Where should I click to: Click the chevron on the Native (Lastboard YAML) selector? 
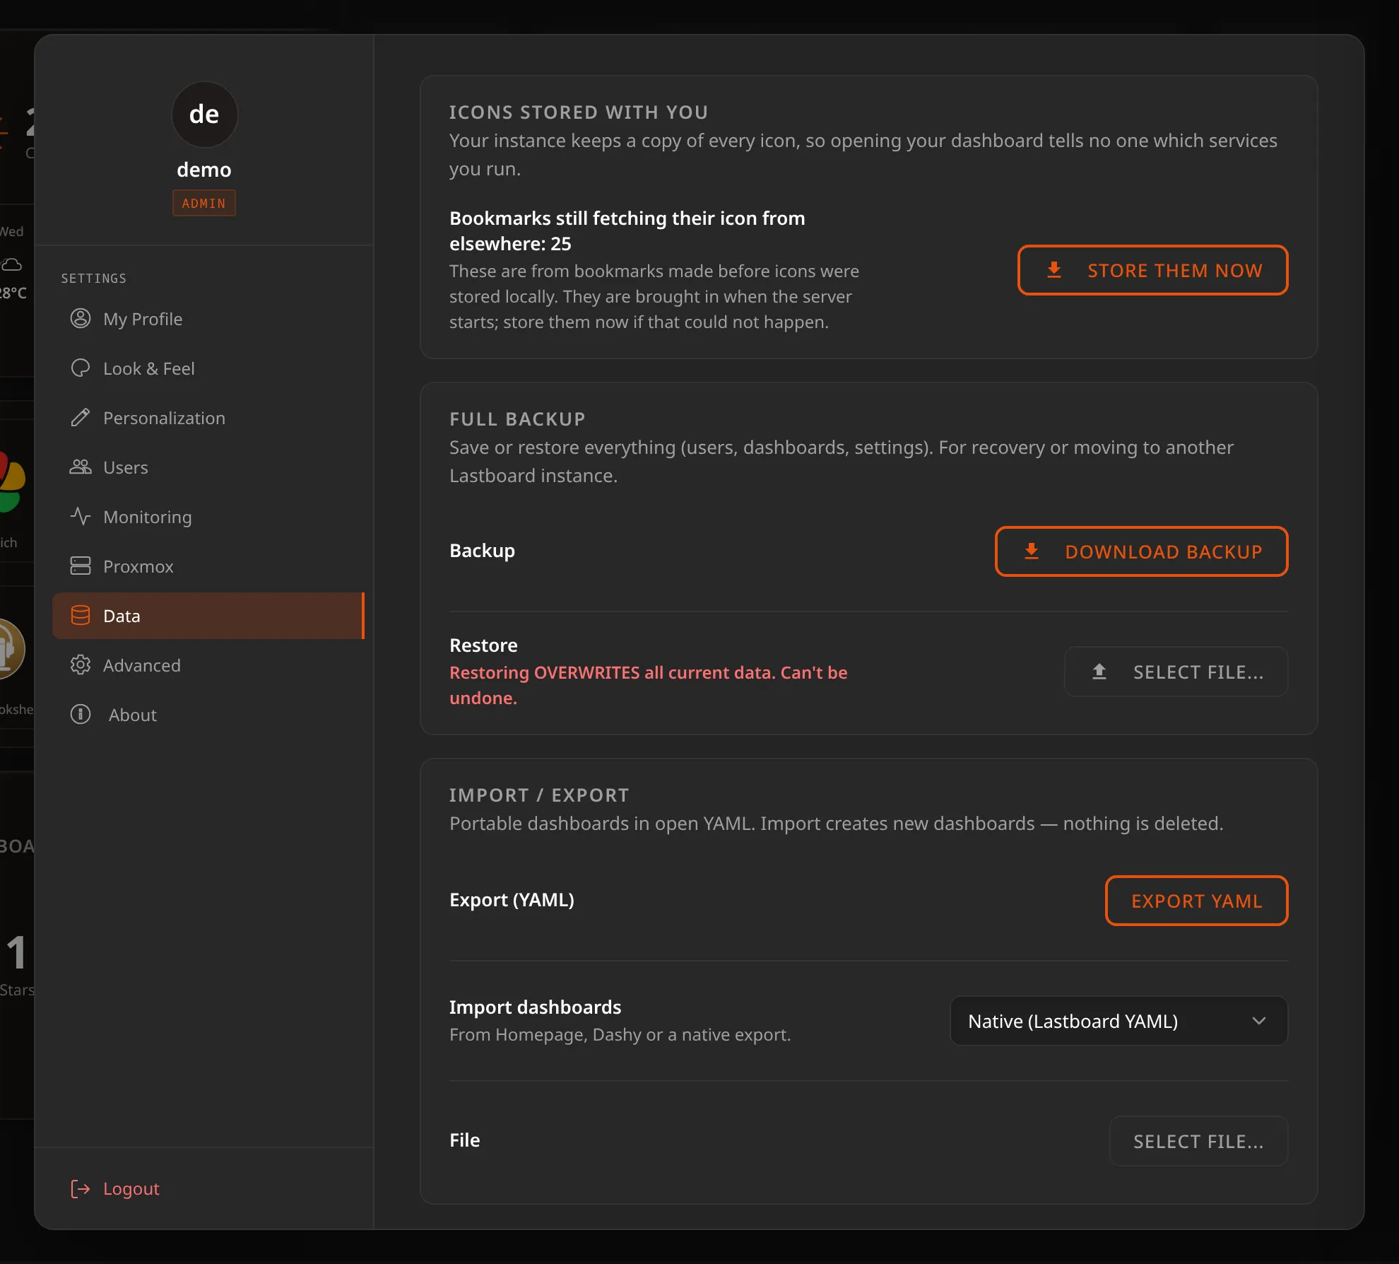pyautogui.click(x=1258, y=1021)
